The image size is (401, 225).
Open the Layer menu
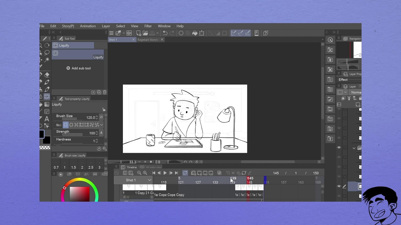pyautogui.click(x=106, y=26)
